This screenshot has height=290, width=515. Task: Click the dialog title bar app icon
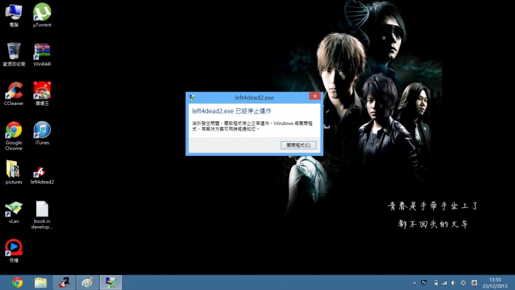(192, 97)
